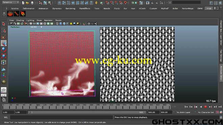Toggle the dynamics selection mask
Viewport: 223px width, 125px height.
click(x=82, y=3)
